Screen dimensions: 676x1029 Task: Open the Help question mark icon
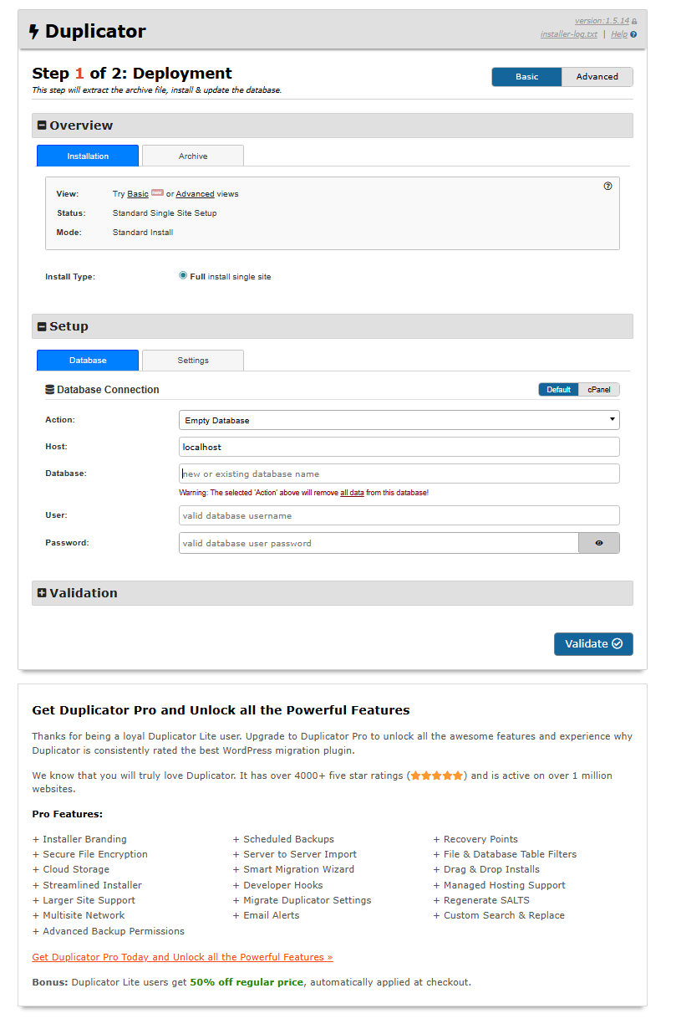click(633, 35)
